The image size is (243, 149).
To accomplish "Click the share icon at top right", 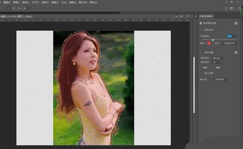I will point(240,8).
